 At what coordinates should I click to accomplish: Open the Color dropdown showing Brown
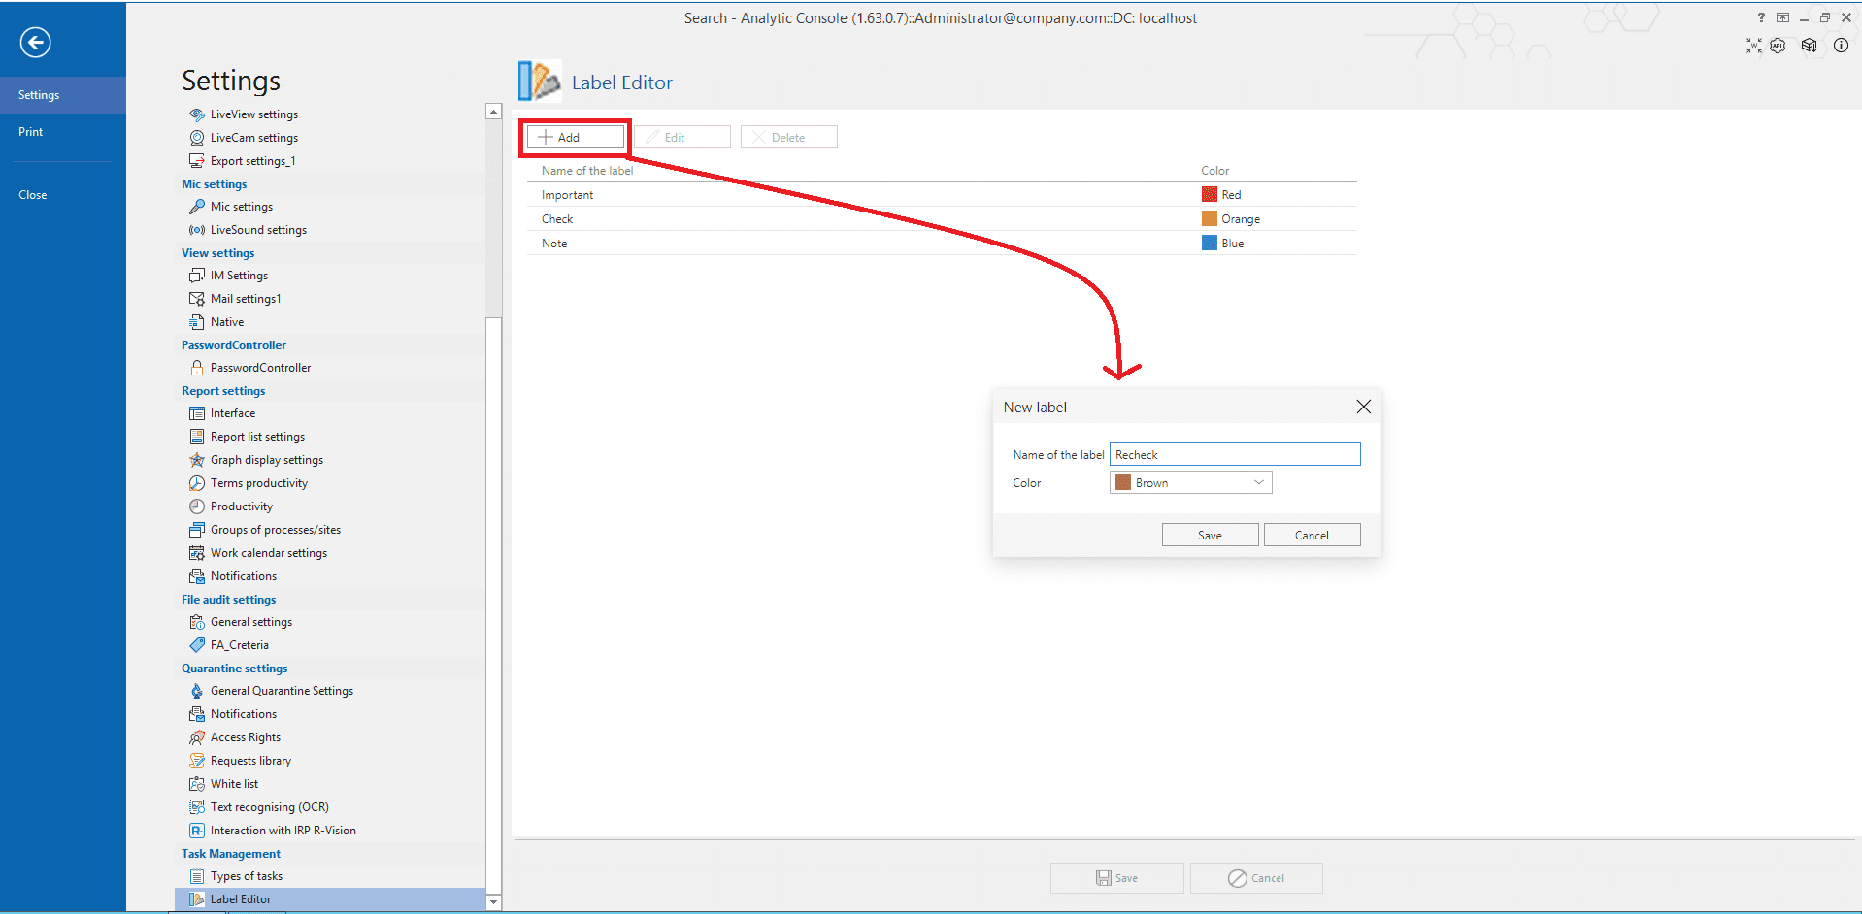pos(1190,482)
